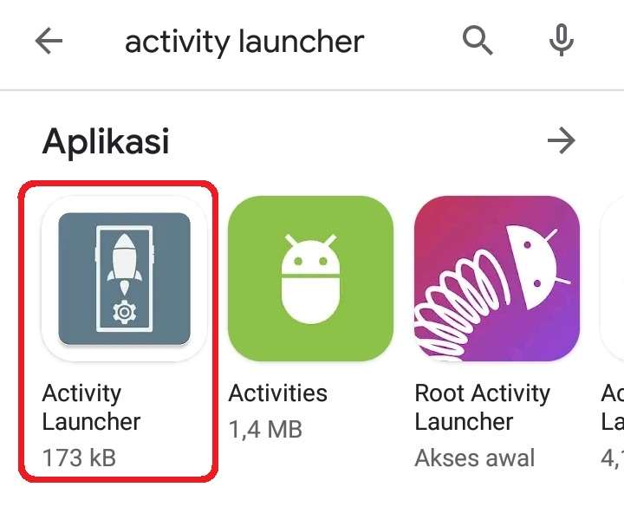Open the purple Root Activity Launcher icon

497,278
